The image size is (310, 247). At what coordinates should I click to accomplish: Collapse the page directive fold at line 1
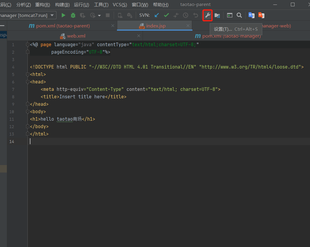click(x=28, y=45)
